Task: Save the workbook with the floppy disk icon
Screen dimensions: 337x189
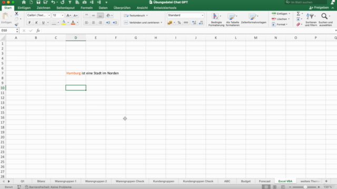Action: click(x=38, y=2)
